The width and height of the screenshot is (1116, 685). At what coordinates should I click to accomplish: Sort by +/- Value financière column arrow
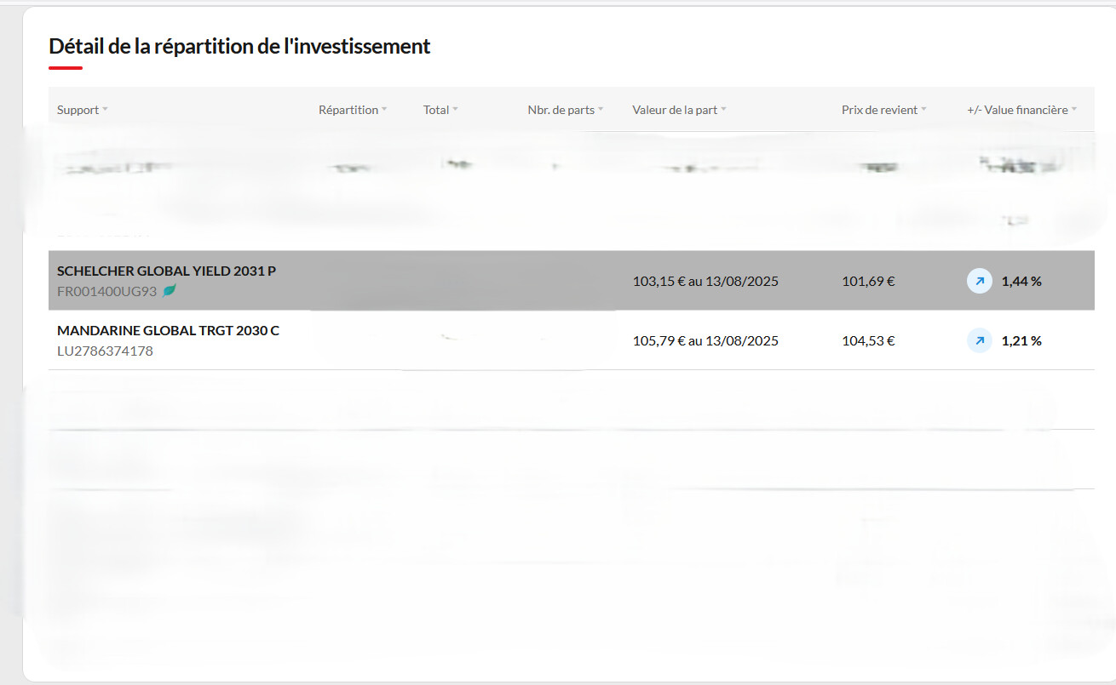coord(1074,110)
